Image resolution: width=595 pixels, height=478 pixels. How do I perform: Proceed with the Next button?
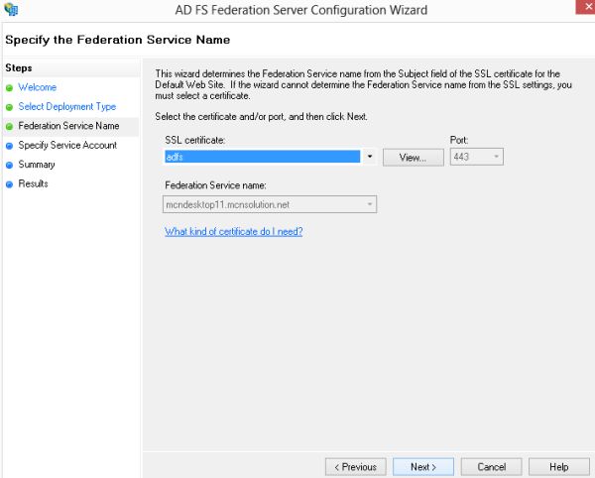[x=422, y=466]
